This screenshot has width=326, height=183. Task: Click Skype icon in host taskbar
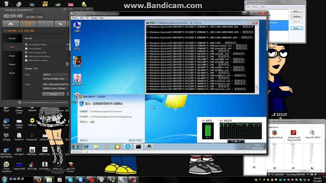pyautogui.click(x=70, y=180)
